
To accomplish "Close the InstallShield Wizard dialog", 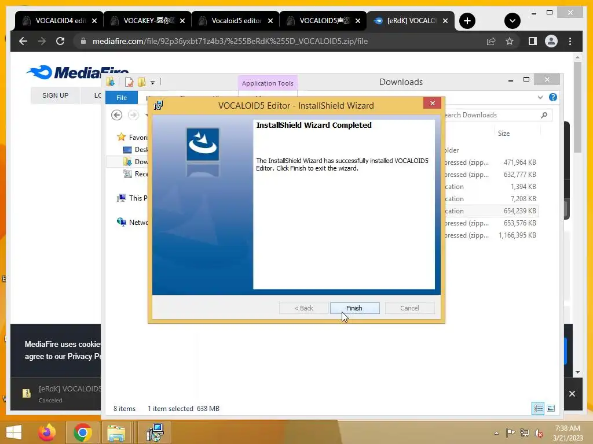I will (432, 103).
